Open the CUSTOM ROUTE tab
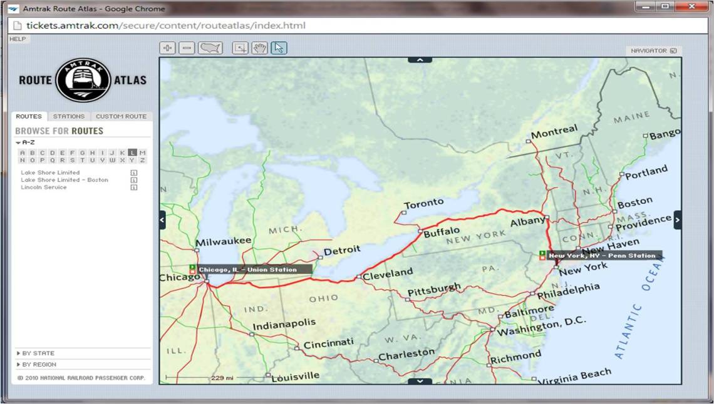This screenshot has height=404, width=714. click(x=122, y=116)
